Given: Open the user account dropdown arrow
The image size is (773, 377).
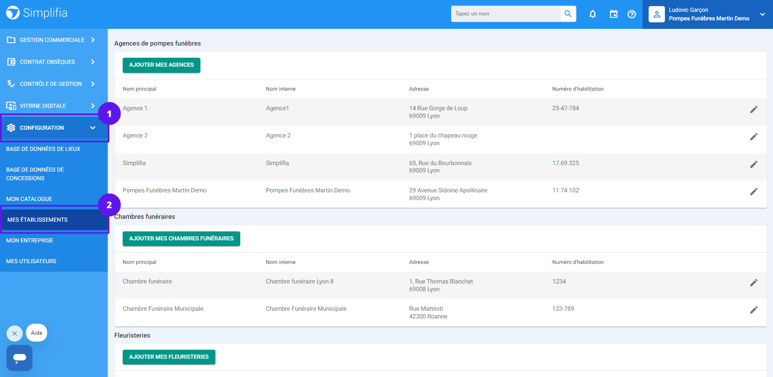Looking at the screenshot, I should [762, 14].
